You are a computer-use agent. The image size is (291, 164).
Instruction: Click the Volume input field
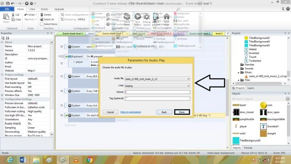[158, 92]
